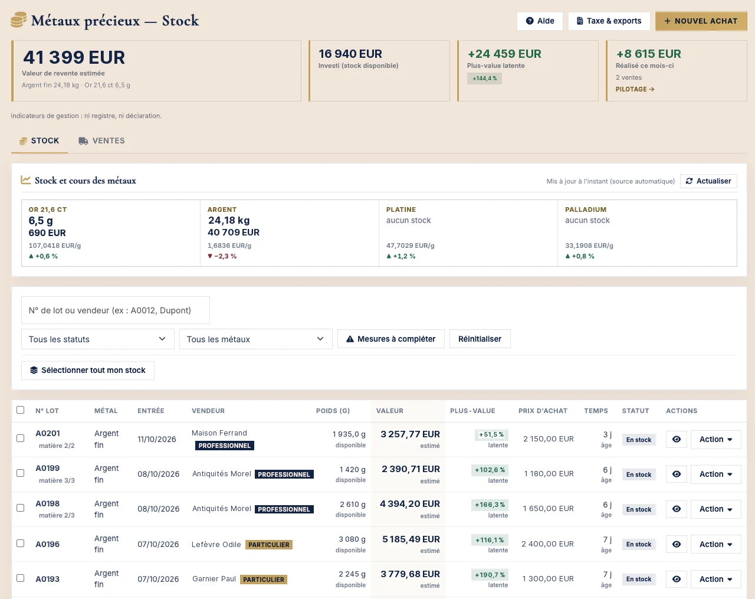Click the Prix d'achat column header
This screenshot has width=755, height=599.
coord(543,411)
